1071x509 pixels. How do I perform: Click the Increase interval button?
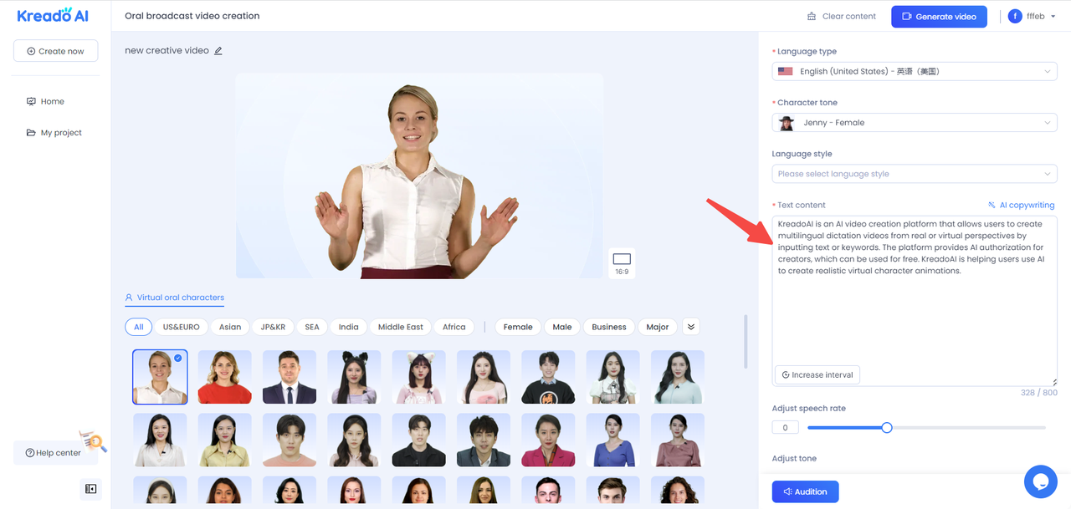[817, 374]
